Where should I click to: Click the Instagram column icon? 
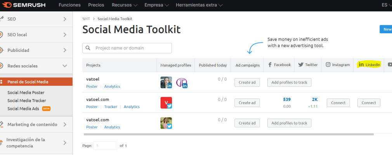coord(328,65)
